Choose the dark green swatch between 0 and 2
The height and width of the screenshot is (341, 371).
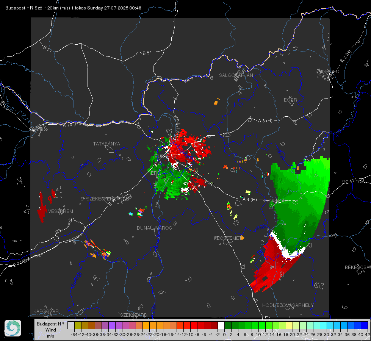(x=228, y=325)
